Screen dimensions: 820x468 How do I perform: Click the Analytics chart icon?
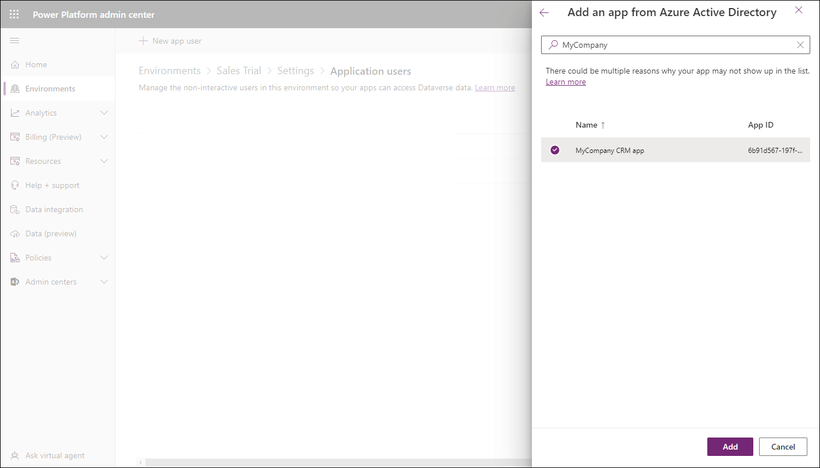pos(15,113)
